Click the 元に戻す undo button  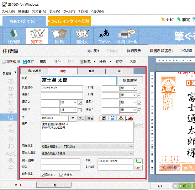click(x=93, y=51)
